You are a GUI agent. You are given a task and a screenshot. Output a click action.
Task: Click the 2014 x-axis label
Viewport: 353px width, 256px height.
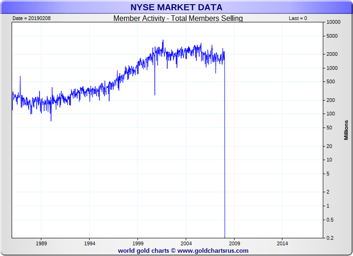click(x=282, y=243)
